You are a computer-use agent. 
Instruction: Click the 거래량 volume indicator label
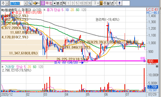pos(10,67)
